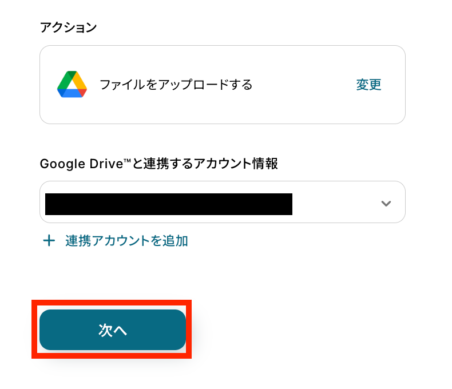
Task: Click the 情報 text ending the account heading
Action: click(x=265, y=164)
